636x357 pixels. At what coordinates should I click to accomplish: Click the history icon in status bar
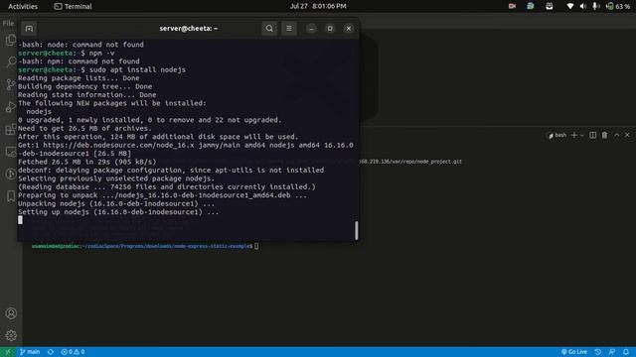coord(598,352)
